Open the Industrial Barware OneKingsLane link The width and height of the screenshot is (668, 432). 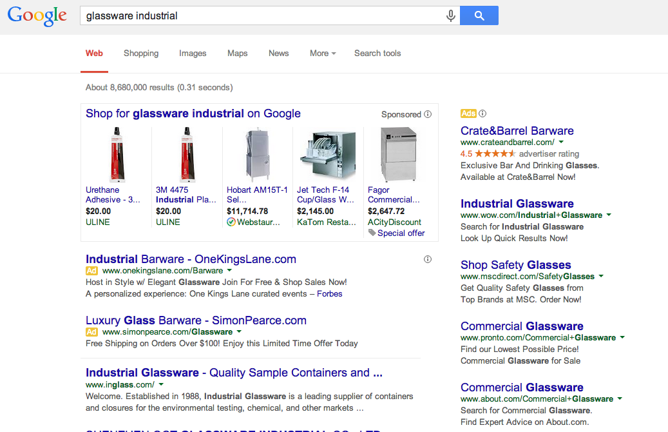coord(191,259)
